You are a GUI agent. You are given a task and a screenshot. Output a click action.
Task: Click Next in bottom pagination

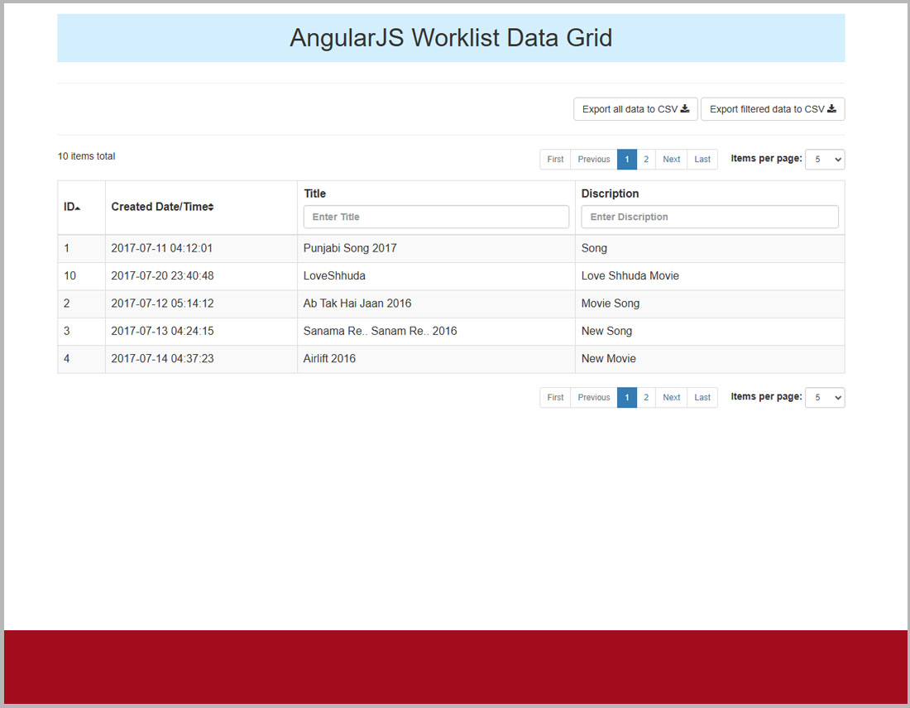tap(671, 398)
